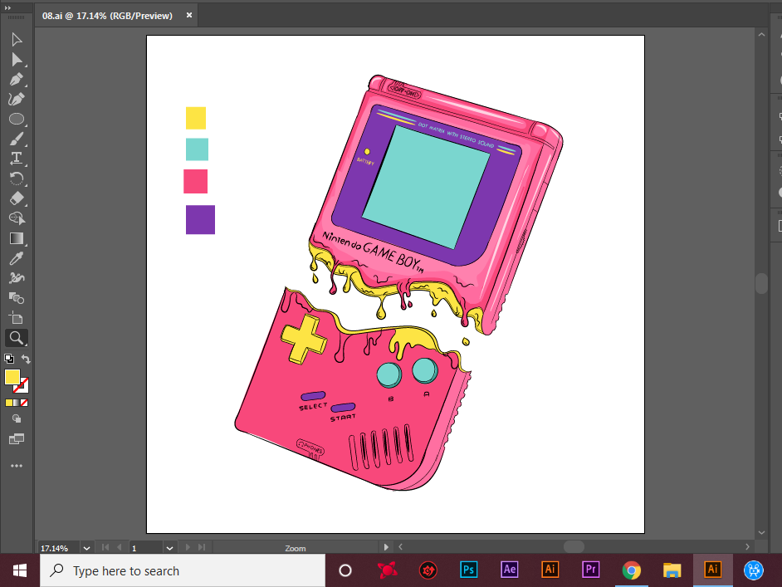Go to previous artboard button
Screen dimensions: 782x587
click(120, 547)
